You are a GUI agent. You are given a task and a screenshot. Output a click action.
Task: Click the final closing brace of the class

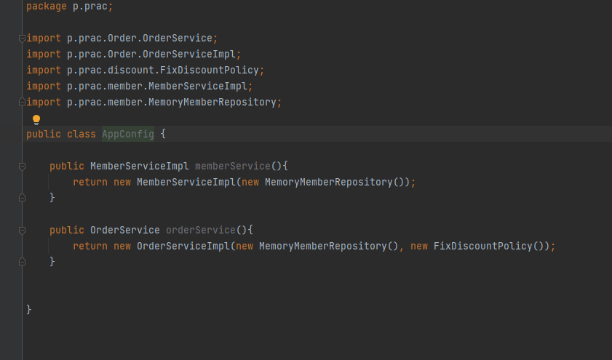(x=29, y=310)
